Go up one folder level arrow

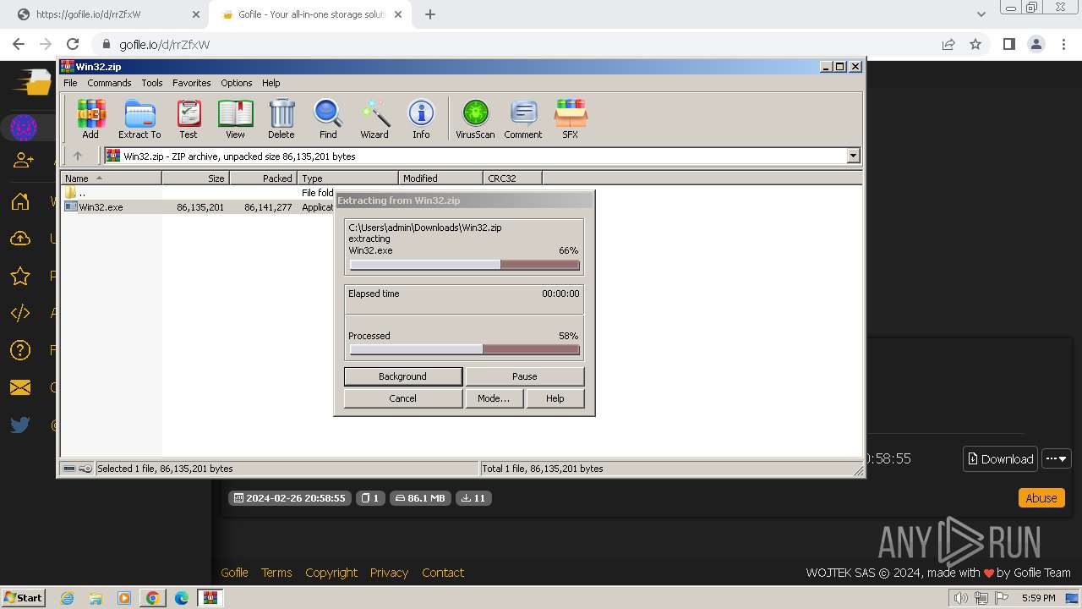point(78,156)
